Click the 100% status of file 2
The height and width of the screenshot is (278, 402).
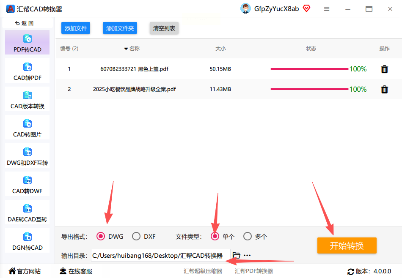358,89
